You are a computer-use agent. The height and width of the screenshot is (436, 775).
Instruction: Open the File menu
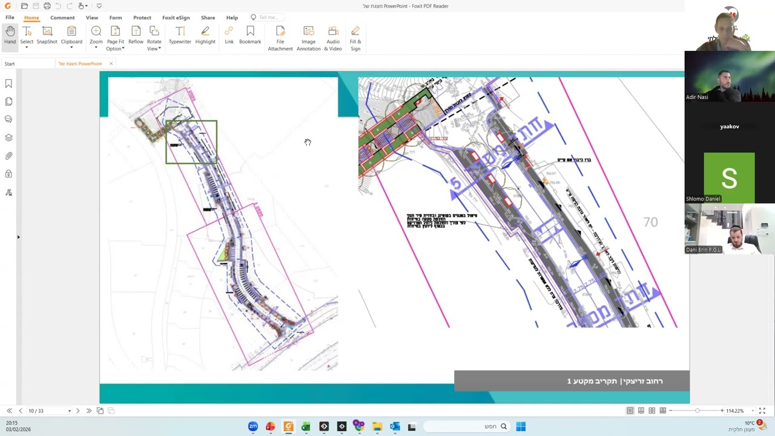(10, 18)
